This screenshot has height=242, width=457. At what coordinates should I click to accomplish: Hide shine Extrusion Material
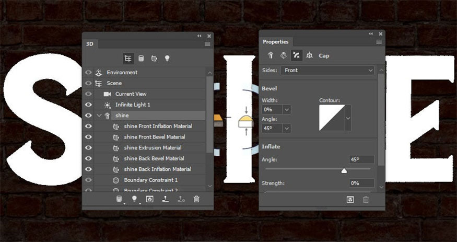coord(88,148)
